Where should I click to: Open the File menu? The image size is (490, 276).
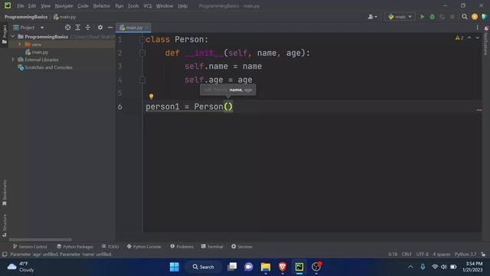click(x=21, y=6)
